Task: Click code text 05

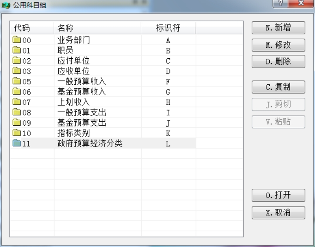Action: 27,82
